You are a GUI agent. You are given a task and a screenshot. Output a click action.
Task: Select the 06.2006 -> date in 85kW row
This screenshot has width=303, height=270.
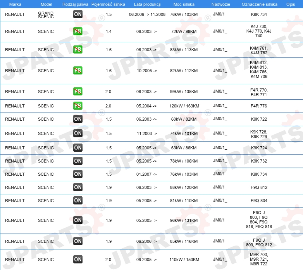146,241
